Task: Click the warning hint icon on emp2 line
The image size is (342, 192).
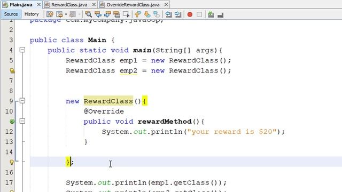Action: (12, 70)
